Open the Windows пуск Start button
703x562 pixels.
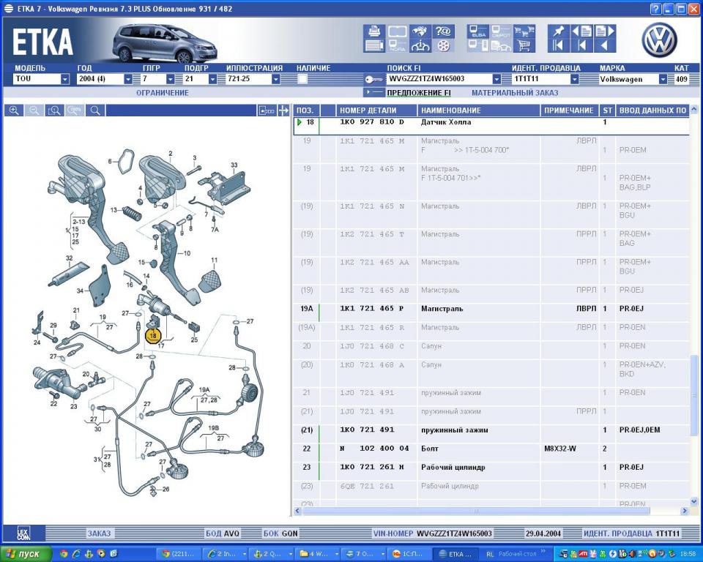tap(26, 554)
